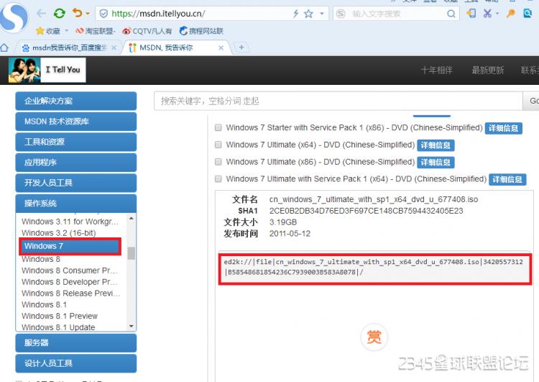Select Windows 8.1 in the OS list

[x=45, y=304]
